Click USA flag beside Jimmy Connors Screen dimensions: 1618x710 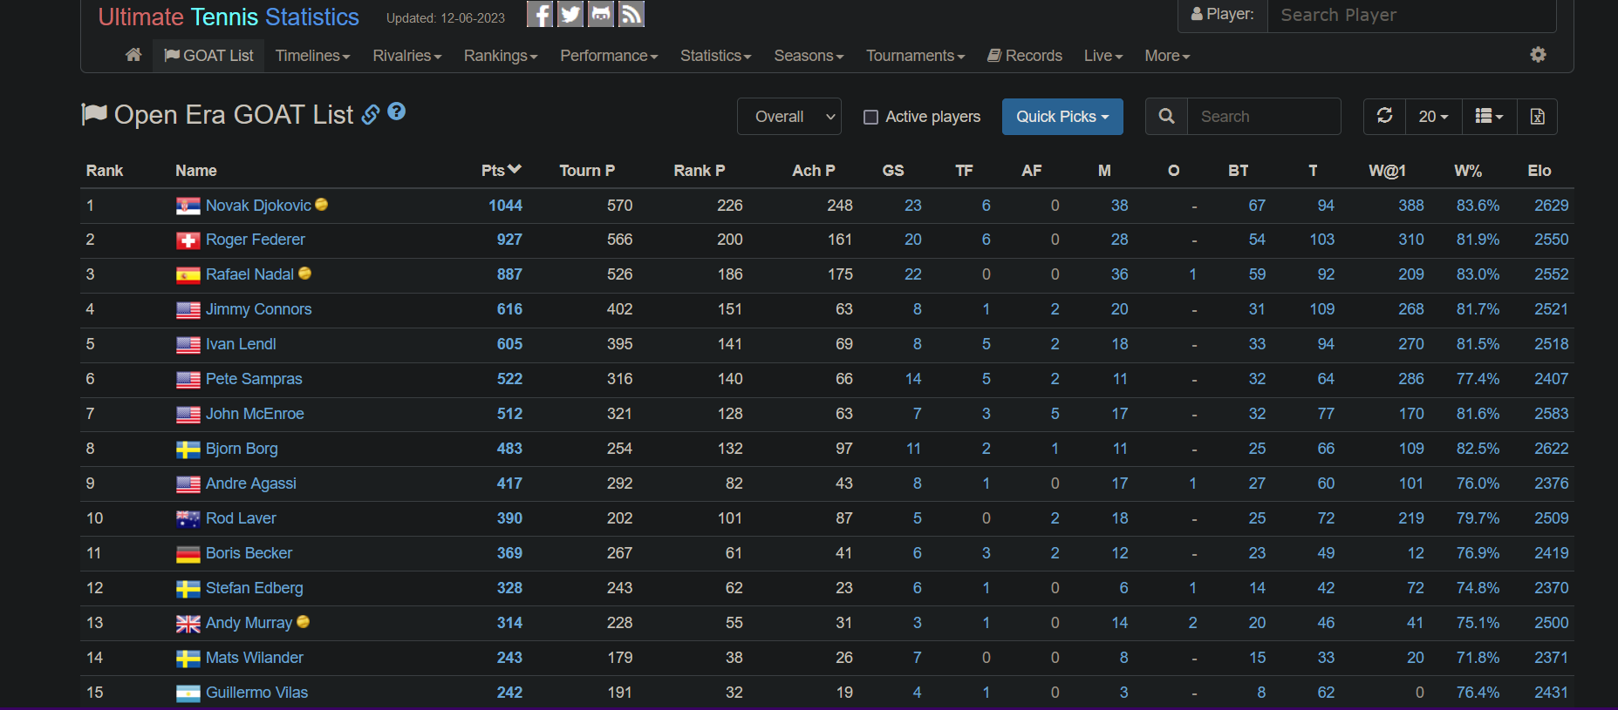(188, 310)
